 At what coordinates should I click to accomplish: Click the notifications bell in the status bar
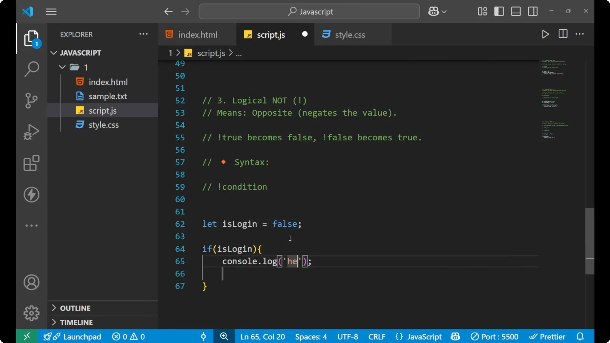pyautogui.click(x=580, y=336)
